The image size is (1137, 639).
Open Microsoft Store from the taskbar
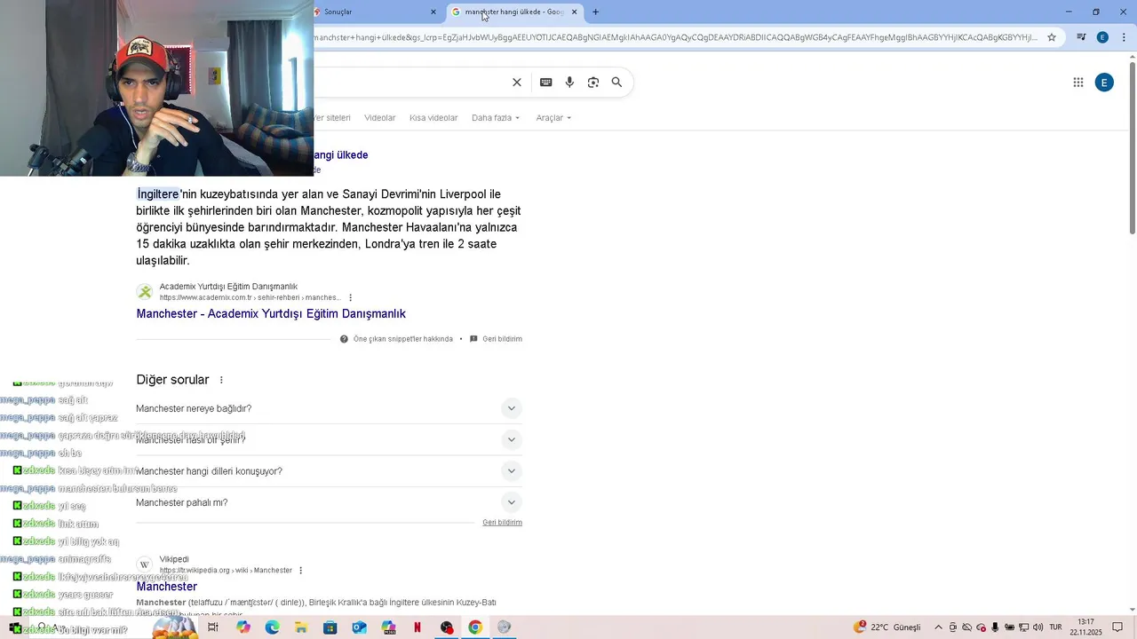coord(330,627)
